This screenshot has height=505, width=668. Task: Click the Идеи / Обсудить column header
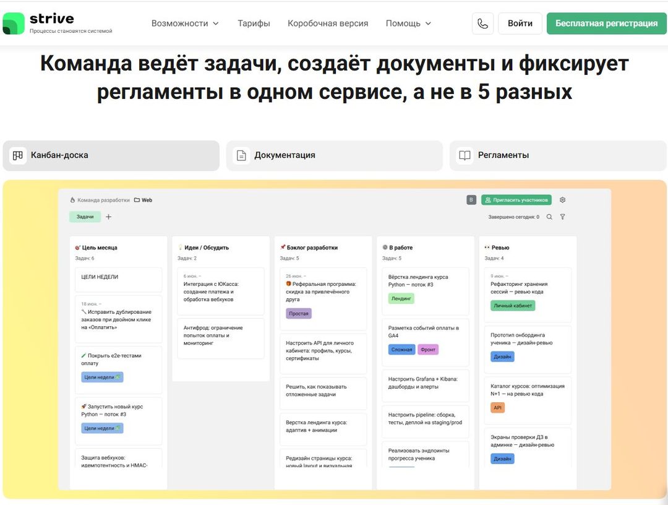coord(203,248)
